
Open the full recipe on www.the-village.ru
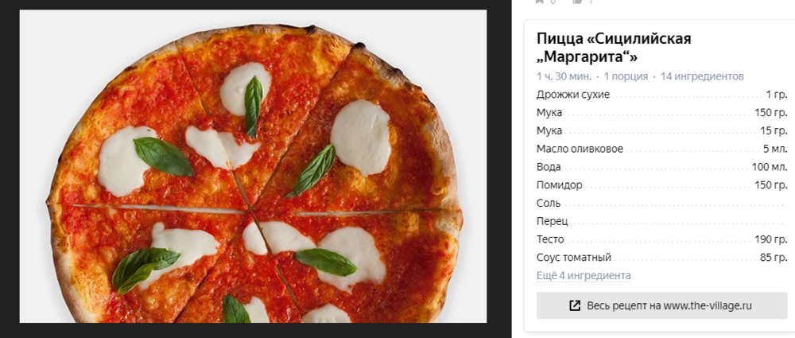pos(661,305)
